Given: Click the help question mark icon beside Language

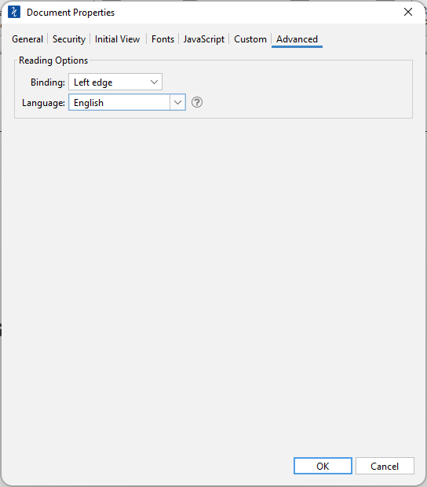Looking at the screenshot, I should tap(197, 102).
